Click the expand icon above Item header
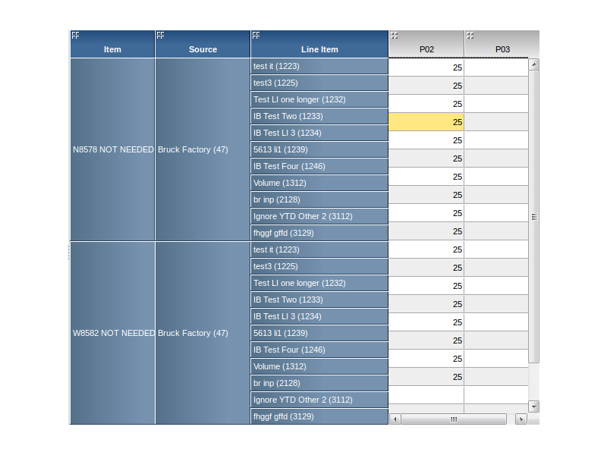 point(75,36)
